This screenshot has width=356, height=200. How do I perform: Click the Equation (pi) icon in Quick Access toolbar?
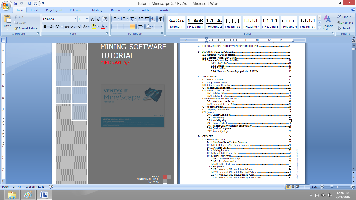click(x=35, y=4)
